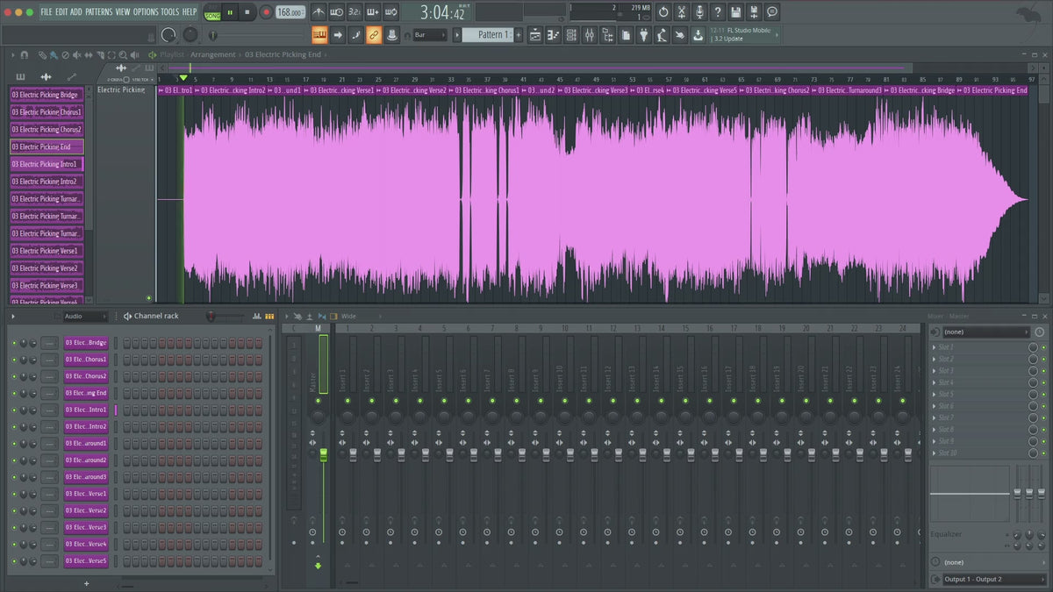
Task: Add a channel with the plus button
Action: pyautogui.click(x=86, y=583)
